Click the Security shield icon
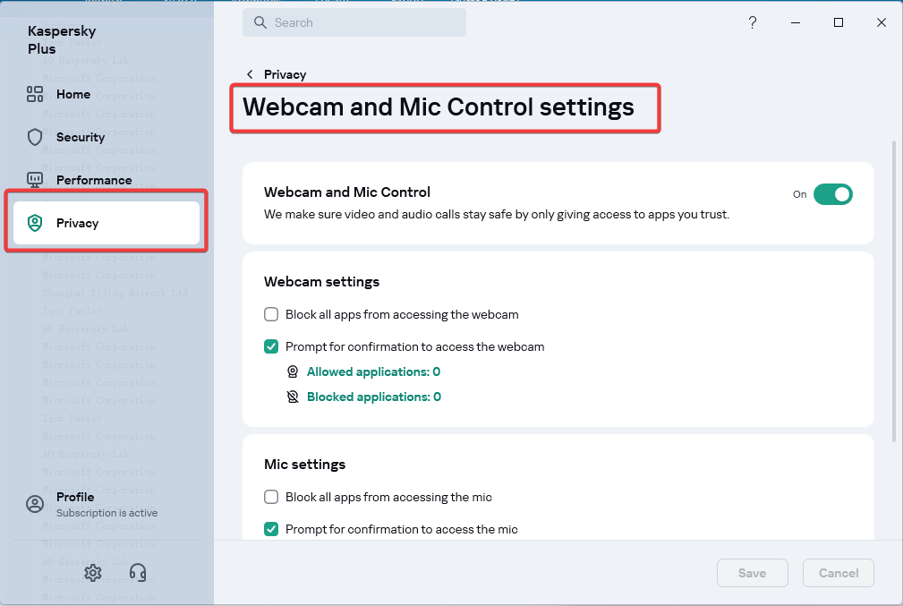The width and height of the screenshot is (903, 606). tap(35, 137)
